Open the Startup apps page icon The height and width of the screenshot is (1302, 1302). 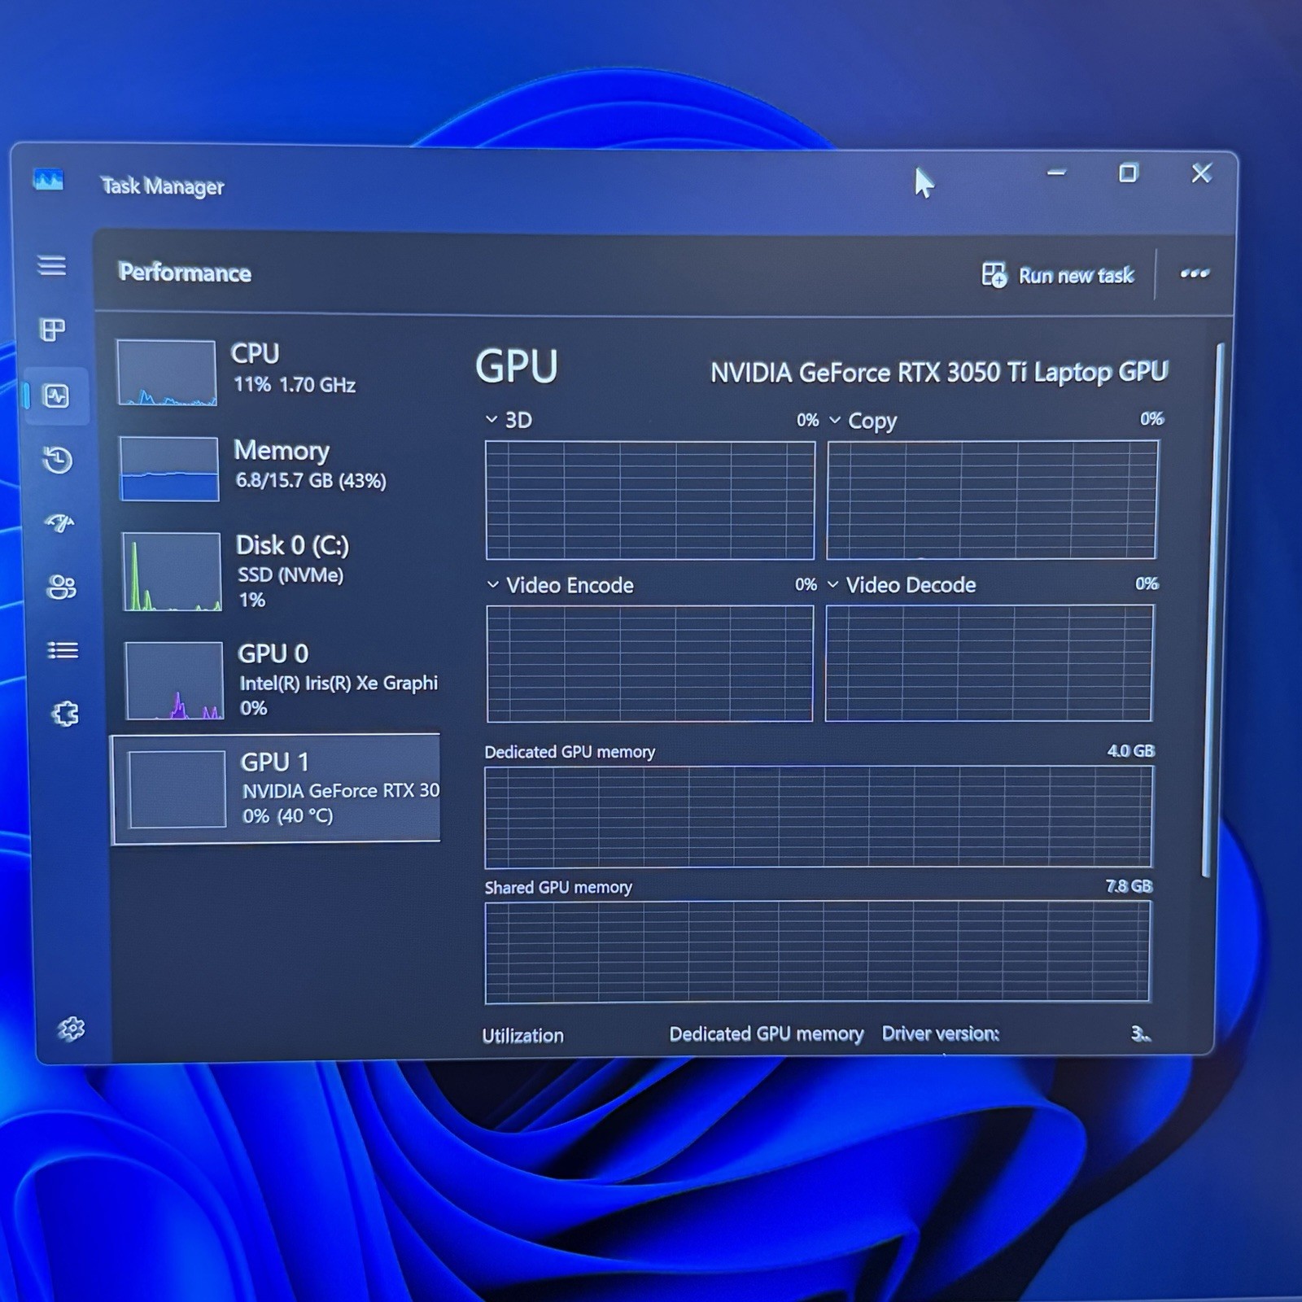[x=59, y=523]
